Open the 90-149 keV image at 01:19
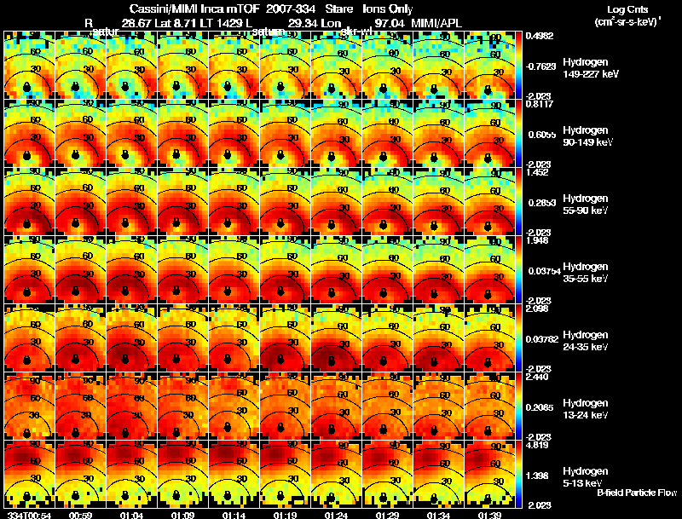The image size is (682, 519). pyautogui.click(x=286, y=134)
